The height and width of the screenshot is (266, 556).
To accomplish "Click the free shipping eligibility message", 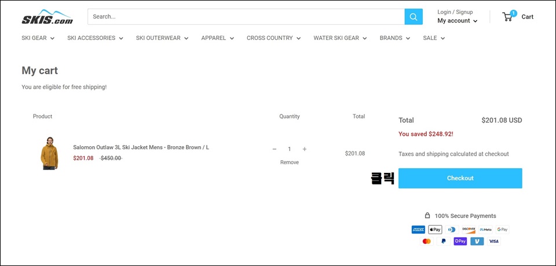I will (64, 87).
